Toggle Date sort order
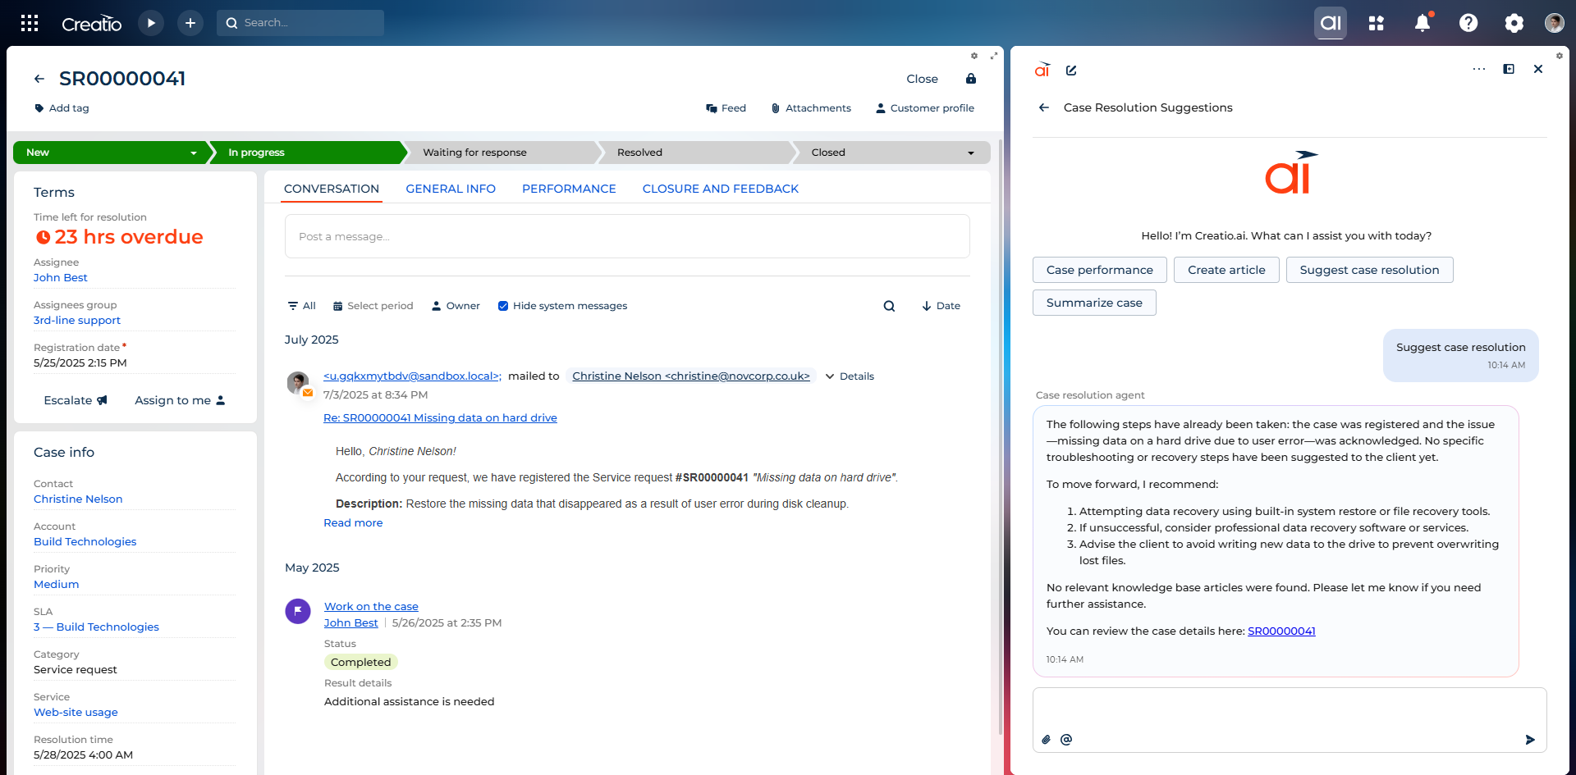This screenshot has height=775, width=1576. [x=941, y=306]
